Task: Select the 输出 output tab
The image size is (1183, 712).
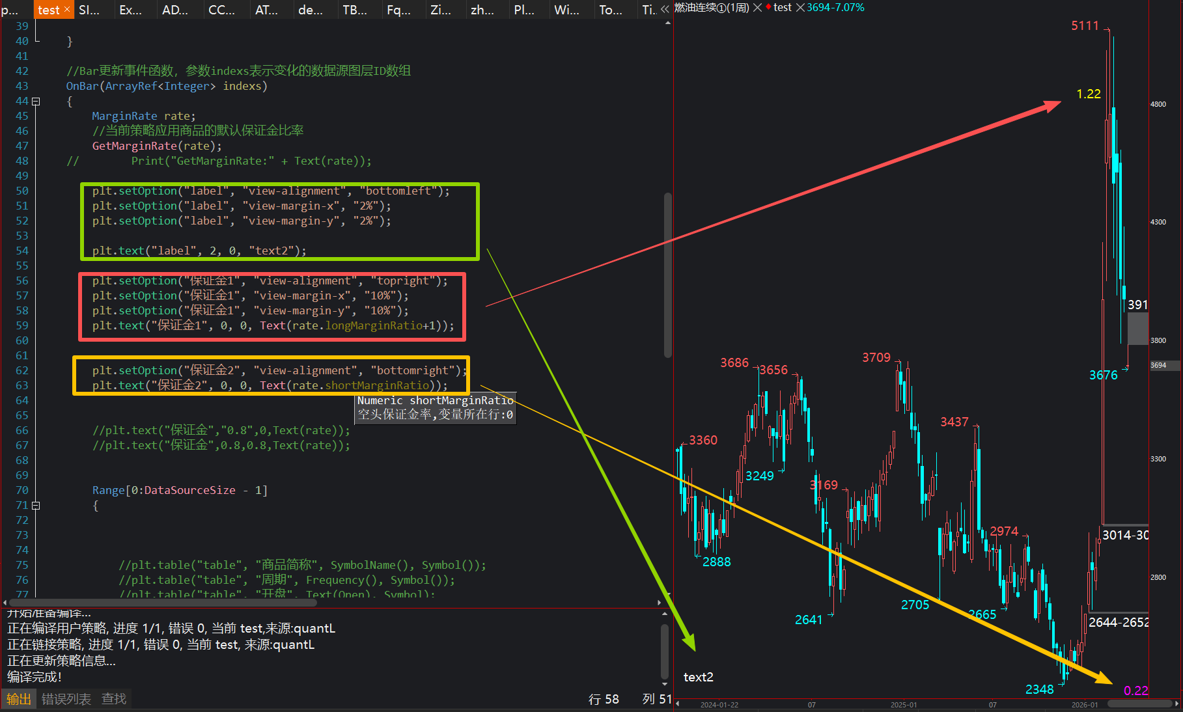Action: 19,699
